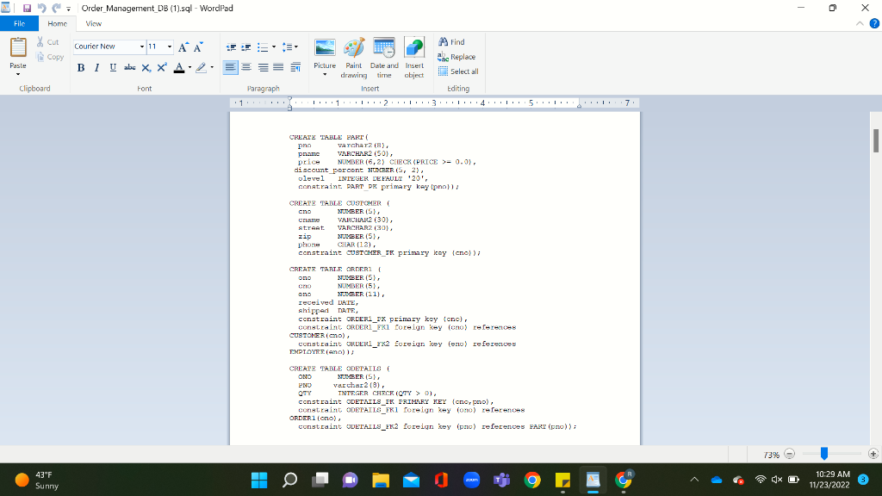Open the Customize Quick Access Toolbar arrow
882x496 pixels.
click(69, 9)
